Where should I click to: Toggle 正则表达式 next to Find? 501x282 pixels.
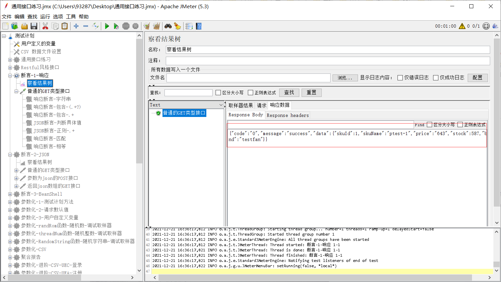460,125
